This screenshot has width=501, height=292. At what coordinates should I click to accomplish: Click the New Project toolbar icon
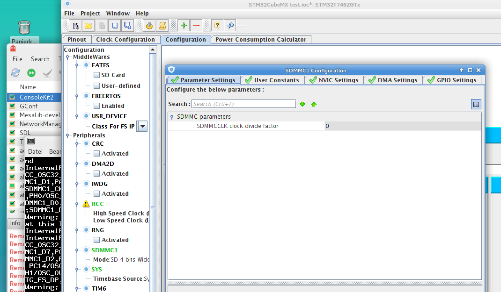tap(76, 26)
